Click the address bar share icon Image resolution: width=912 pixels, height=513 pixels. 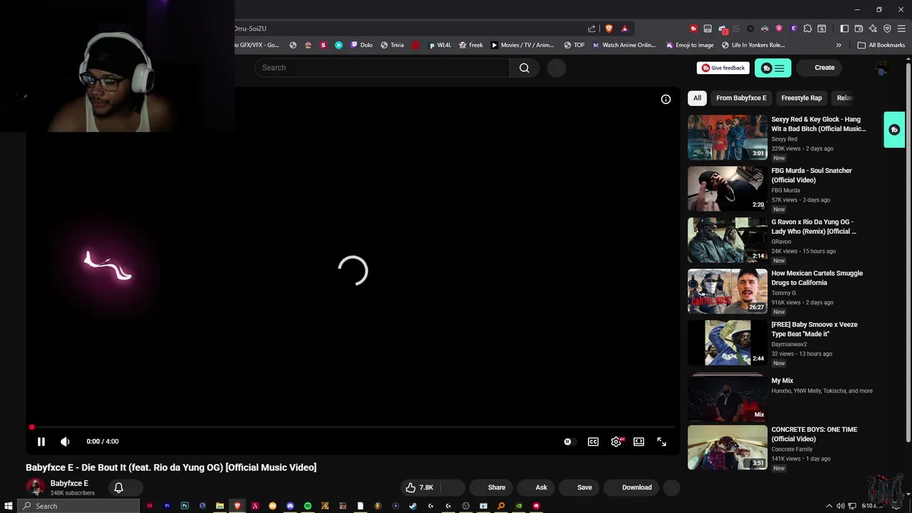pyautogui.click(x=591, y=28)
